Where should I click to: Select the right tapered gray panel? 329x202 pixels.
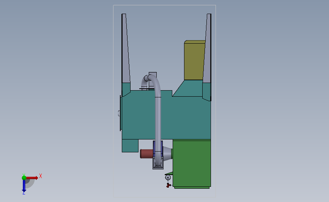pyautogui.click(x=207, y=49)
